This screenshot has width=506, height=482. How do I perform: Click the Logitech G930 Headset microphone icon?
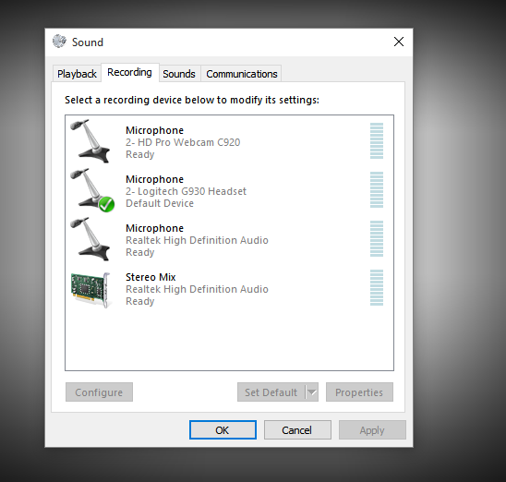click(92, 190)
